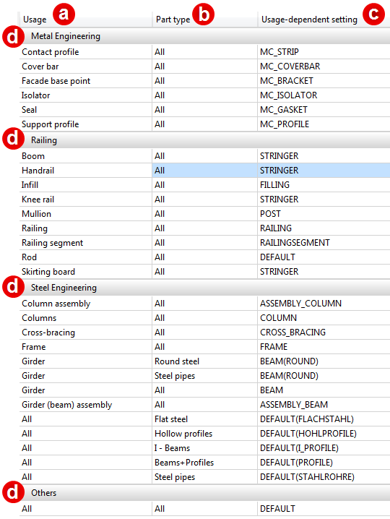Select the highlighted Handrail row
The width and height of the screenshot is (390, 519).
(x=205, y=171)
